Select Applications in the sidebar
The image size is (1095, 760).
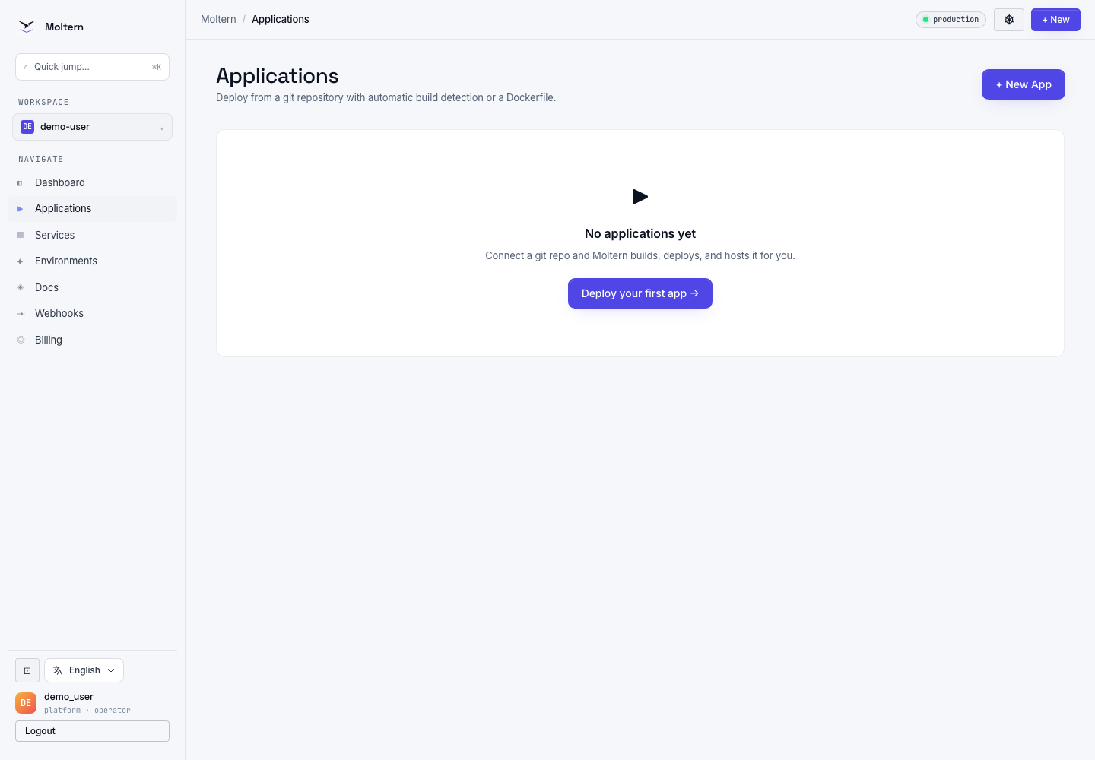pyautogui.click(x=92, y=209)
